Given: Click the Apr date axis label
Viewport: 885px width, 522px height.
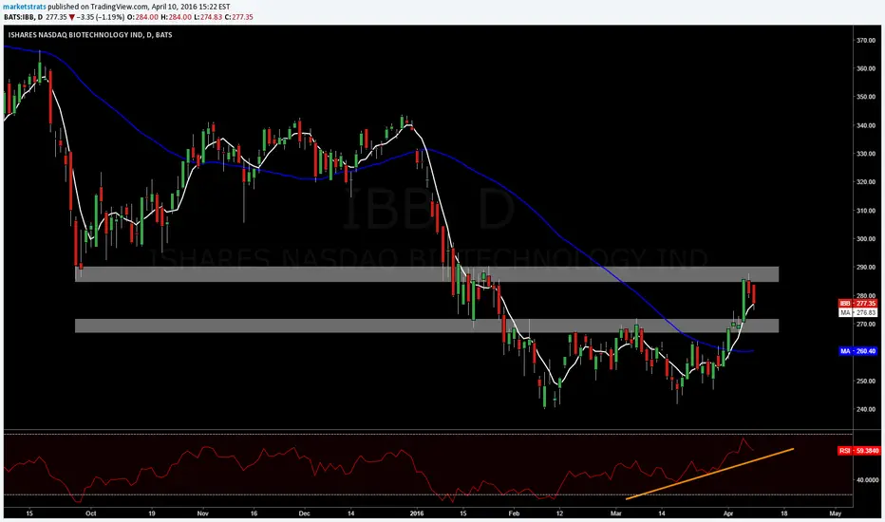Looking at the screenshot, I should (x=728, y=513).
